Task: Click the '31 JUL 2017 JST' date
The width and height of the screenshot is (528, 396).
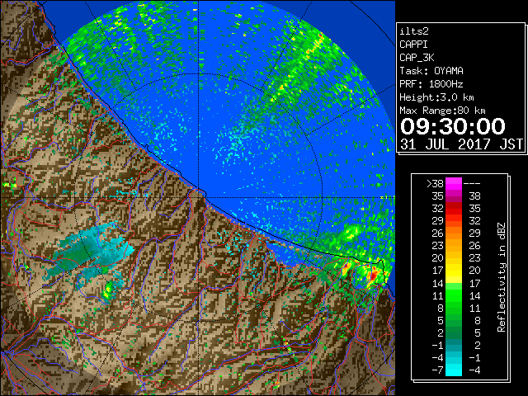Action: [x=462, y=144]
